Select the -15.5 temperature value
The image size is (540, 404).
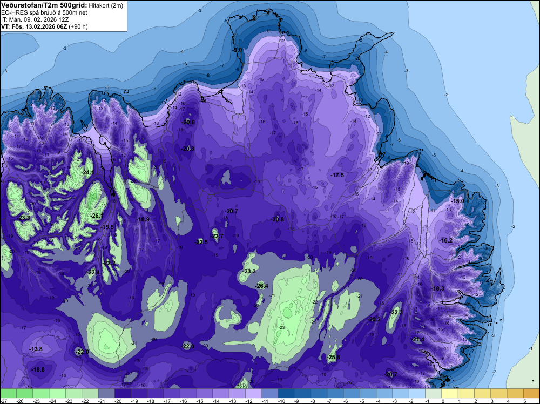(x=107, y=227)
